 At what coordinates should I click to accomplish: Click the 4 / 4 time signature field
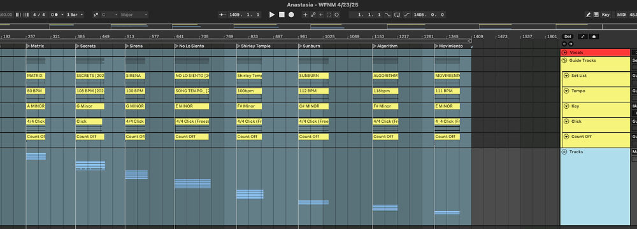point(39,15)
